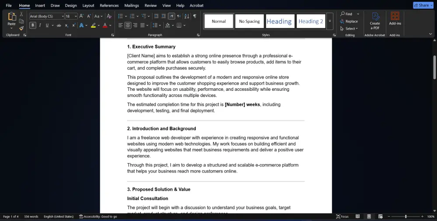Viewport: 437px width, 221px height.
Task: Apply superscript formatting
Action: 73,25
